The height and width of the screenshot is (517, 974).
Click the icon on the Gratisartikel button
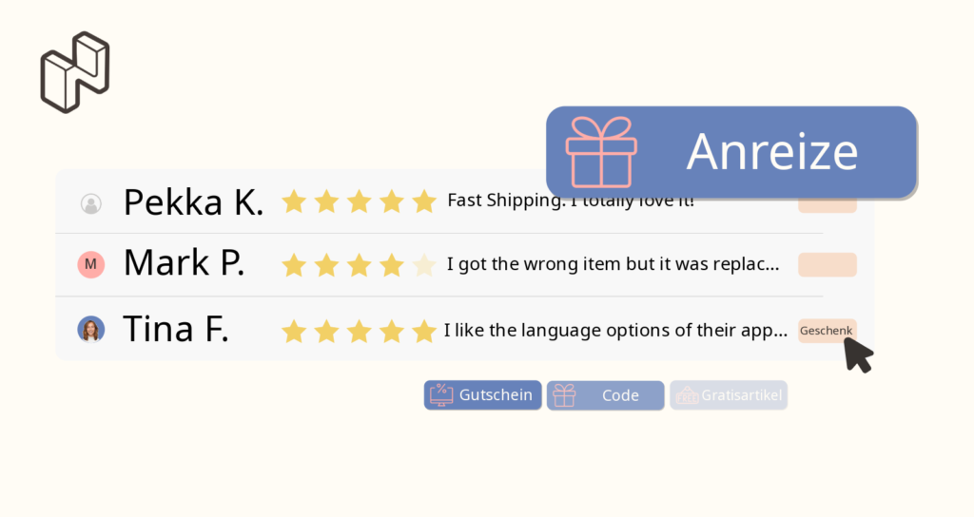coord(687,395)
